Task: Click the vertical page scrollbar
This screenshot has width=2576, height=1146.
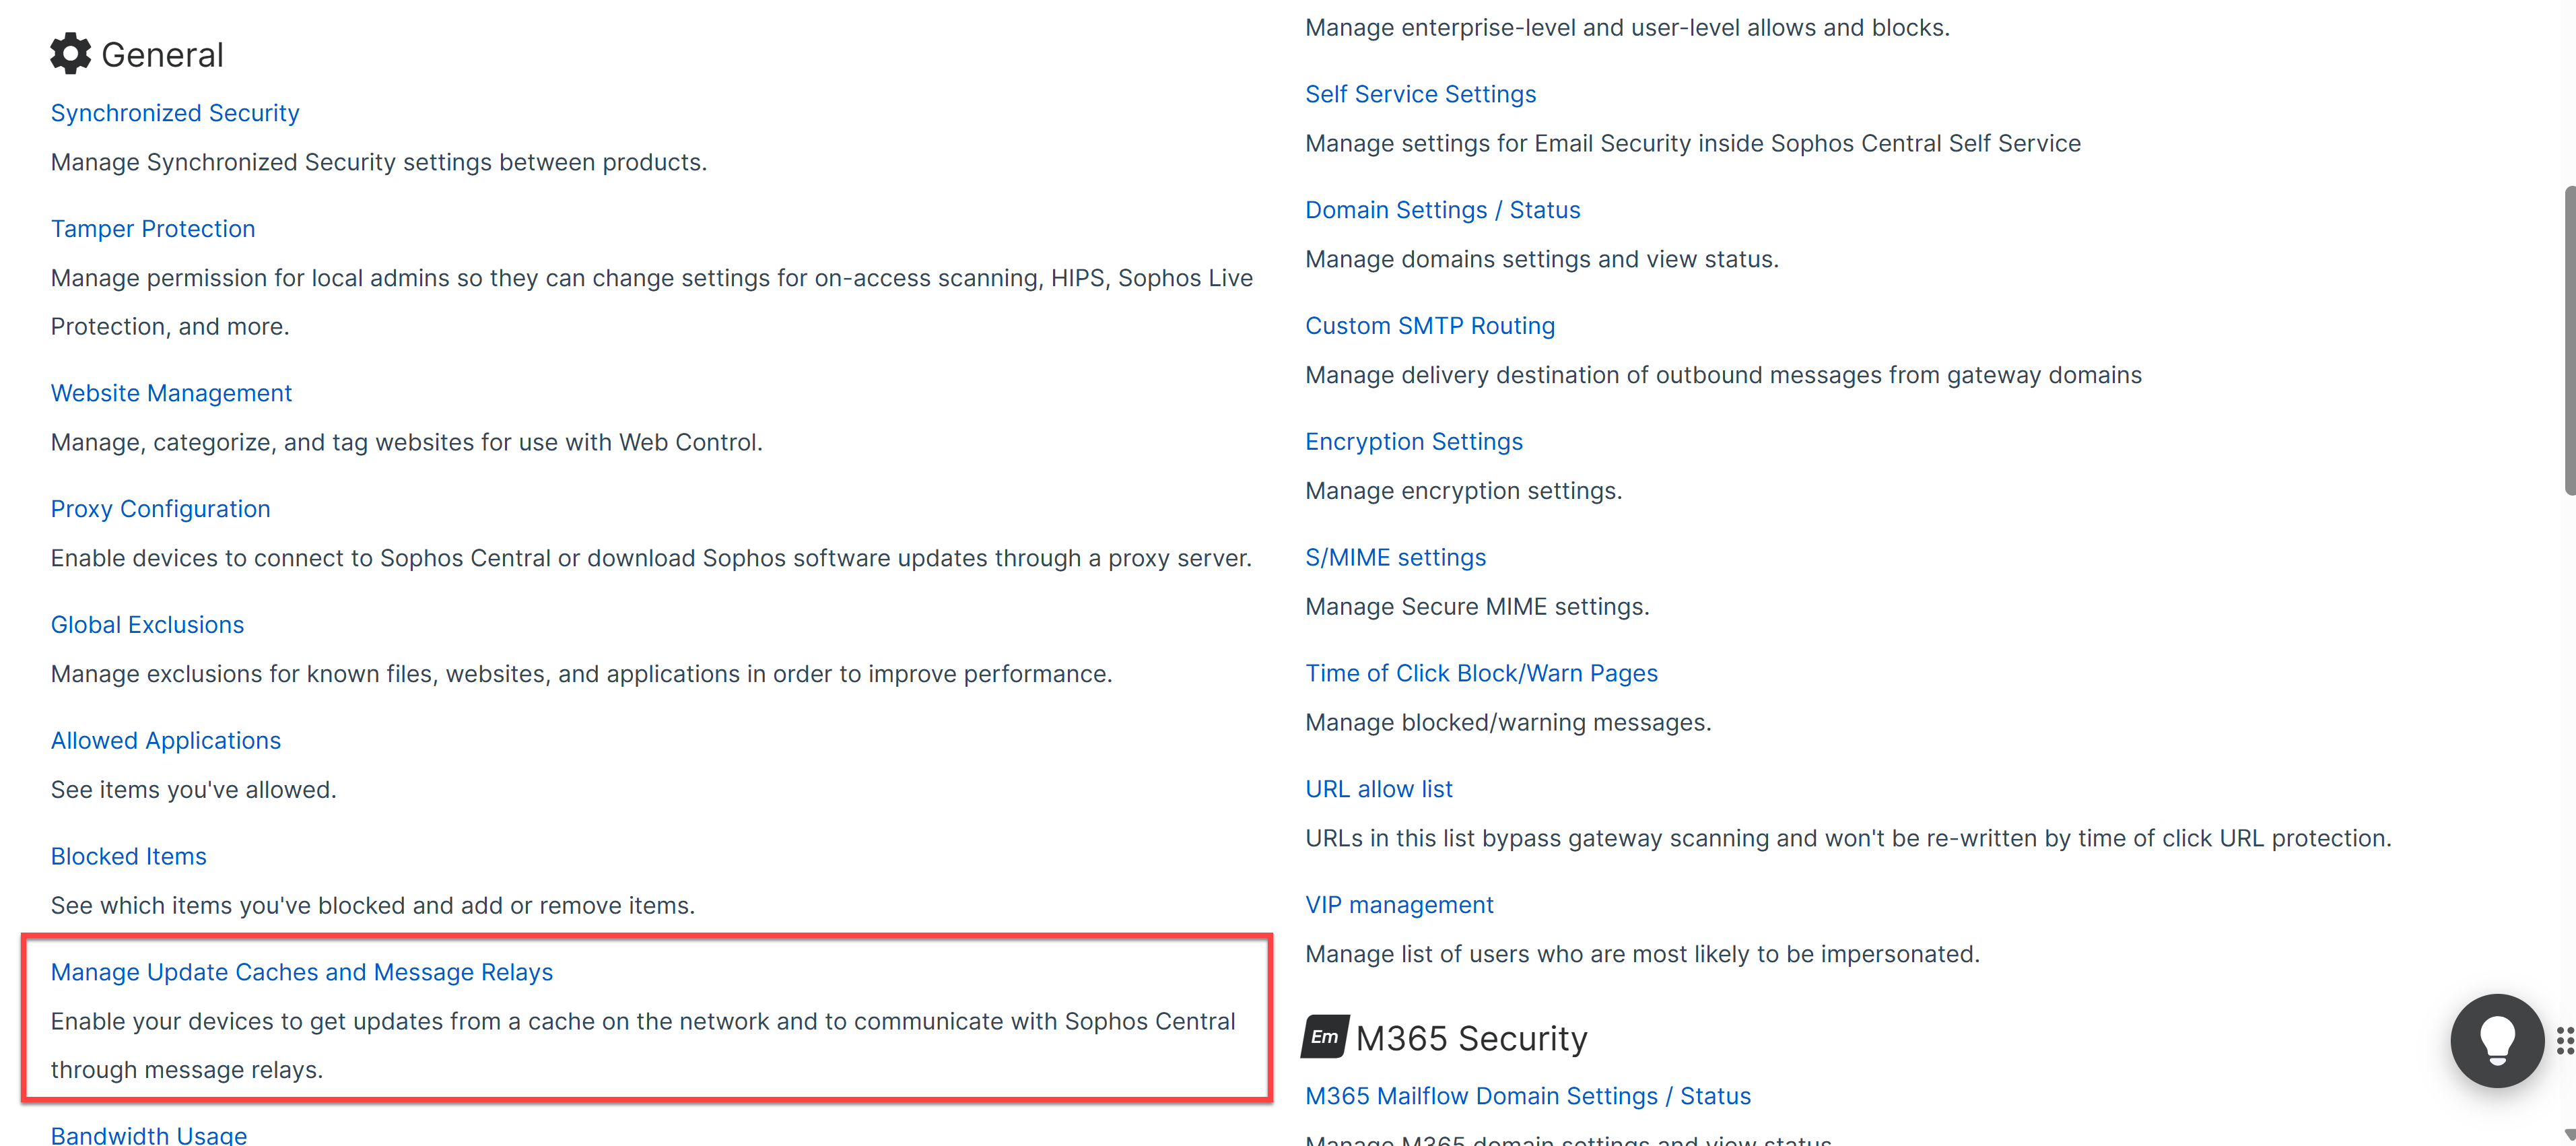Action: pyautogui.click(x=2569, y=340)
